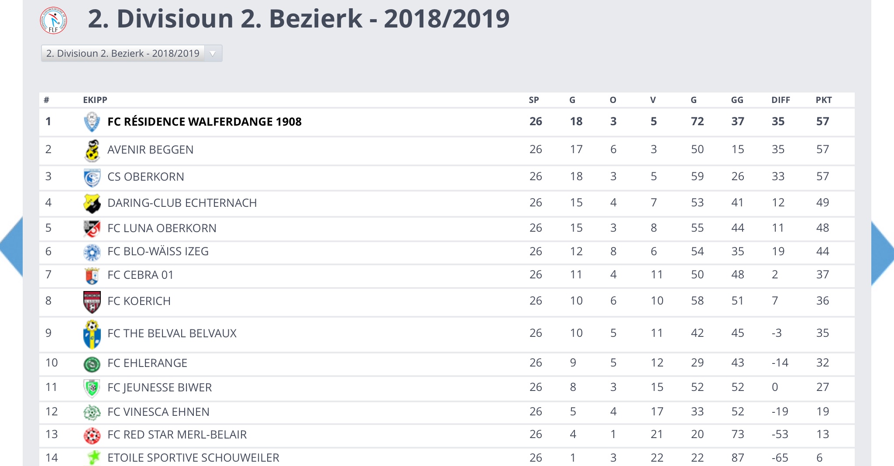Select the FC Jeunesse Biwer badge

92,387
